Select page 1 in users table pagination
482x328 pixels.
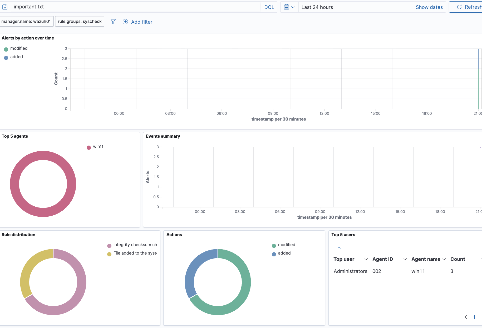click(474, 317)
